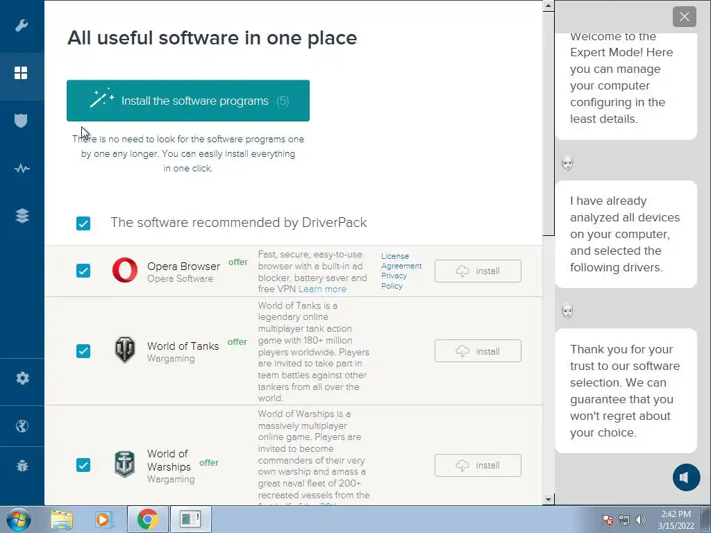711x533 pixels.
Task: Click the assistant avatar above 'Thank you for your trust'
Action: (567, 311)
